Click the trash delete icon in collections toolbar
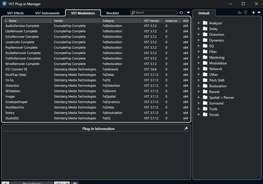Image resolution: width=263 pixels, height=184 pixels. point(246,13)
